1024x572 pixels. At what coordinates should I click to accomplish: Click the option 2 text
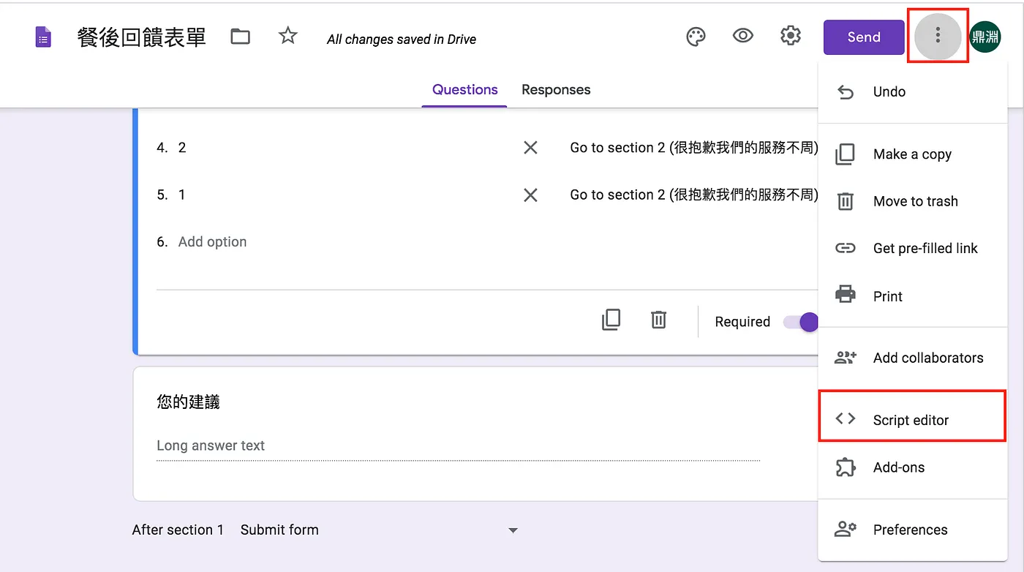tap(182, 148)
